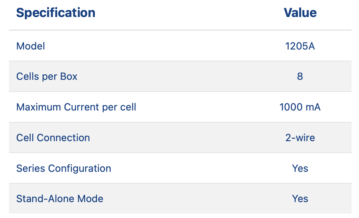Select the Cell Connection label

(x=53, y=137)
